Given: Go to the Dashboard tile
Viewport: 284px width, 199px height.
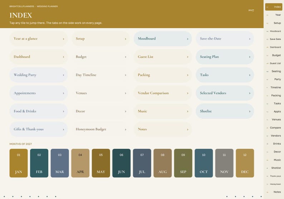Looking at the screenshot, I should [x=38, y=57].
